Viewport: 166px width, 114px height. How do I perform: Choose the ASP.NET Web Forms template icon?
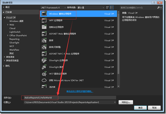(44, 34)
